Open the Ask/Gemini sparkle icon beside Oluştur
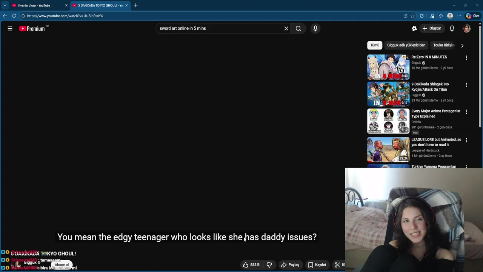 pyautogui.click(x=414, y=28)
